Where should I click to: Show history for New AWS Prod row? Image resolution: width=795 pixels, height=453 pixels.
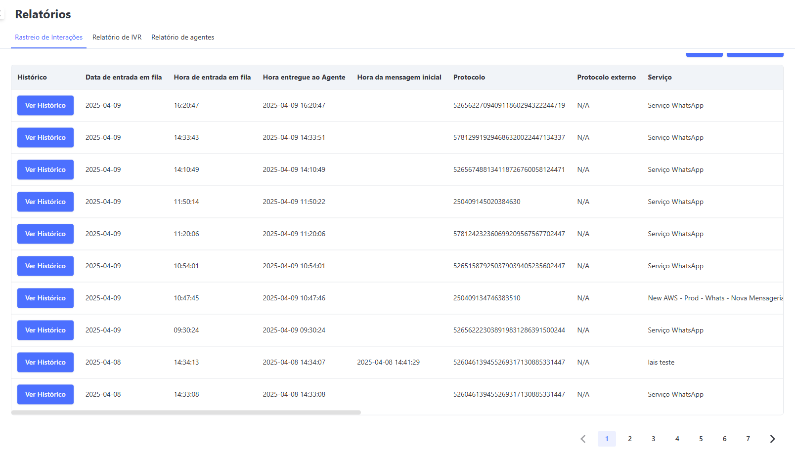[x=45, y=298]
